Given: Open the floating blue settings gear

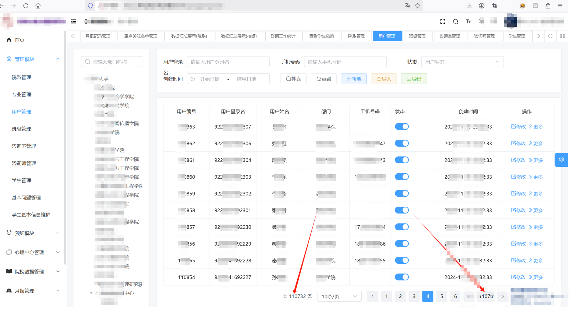Looking at the screenshot, I should [x=561, y=159].
